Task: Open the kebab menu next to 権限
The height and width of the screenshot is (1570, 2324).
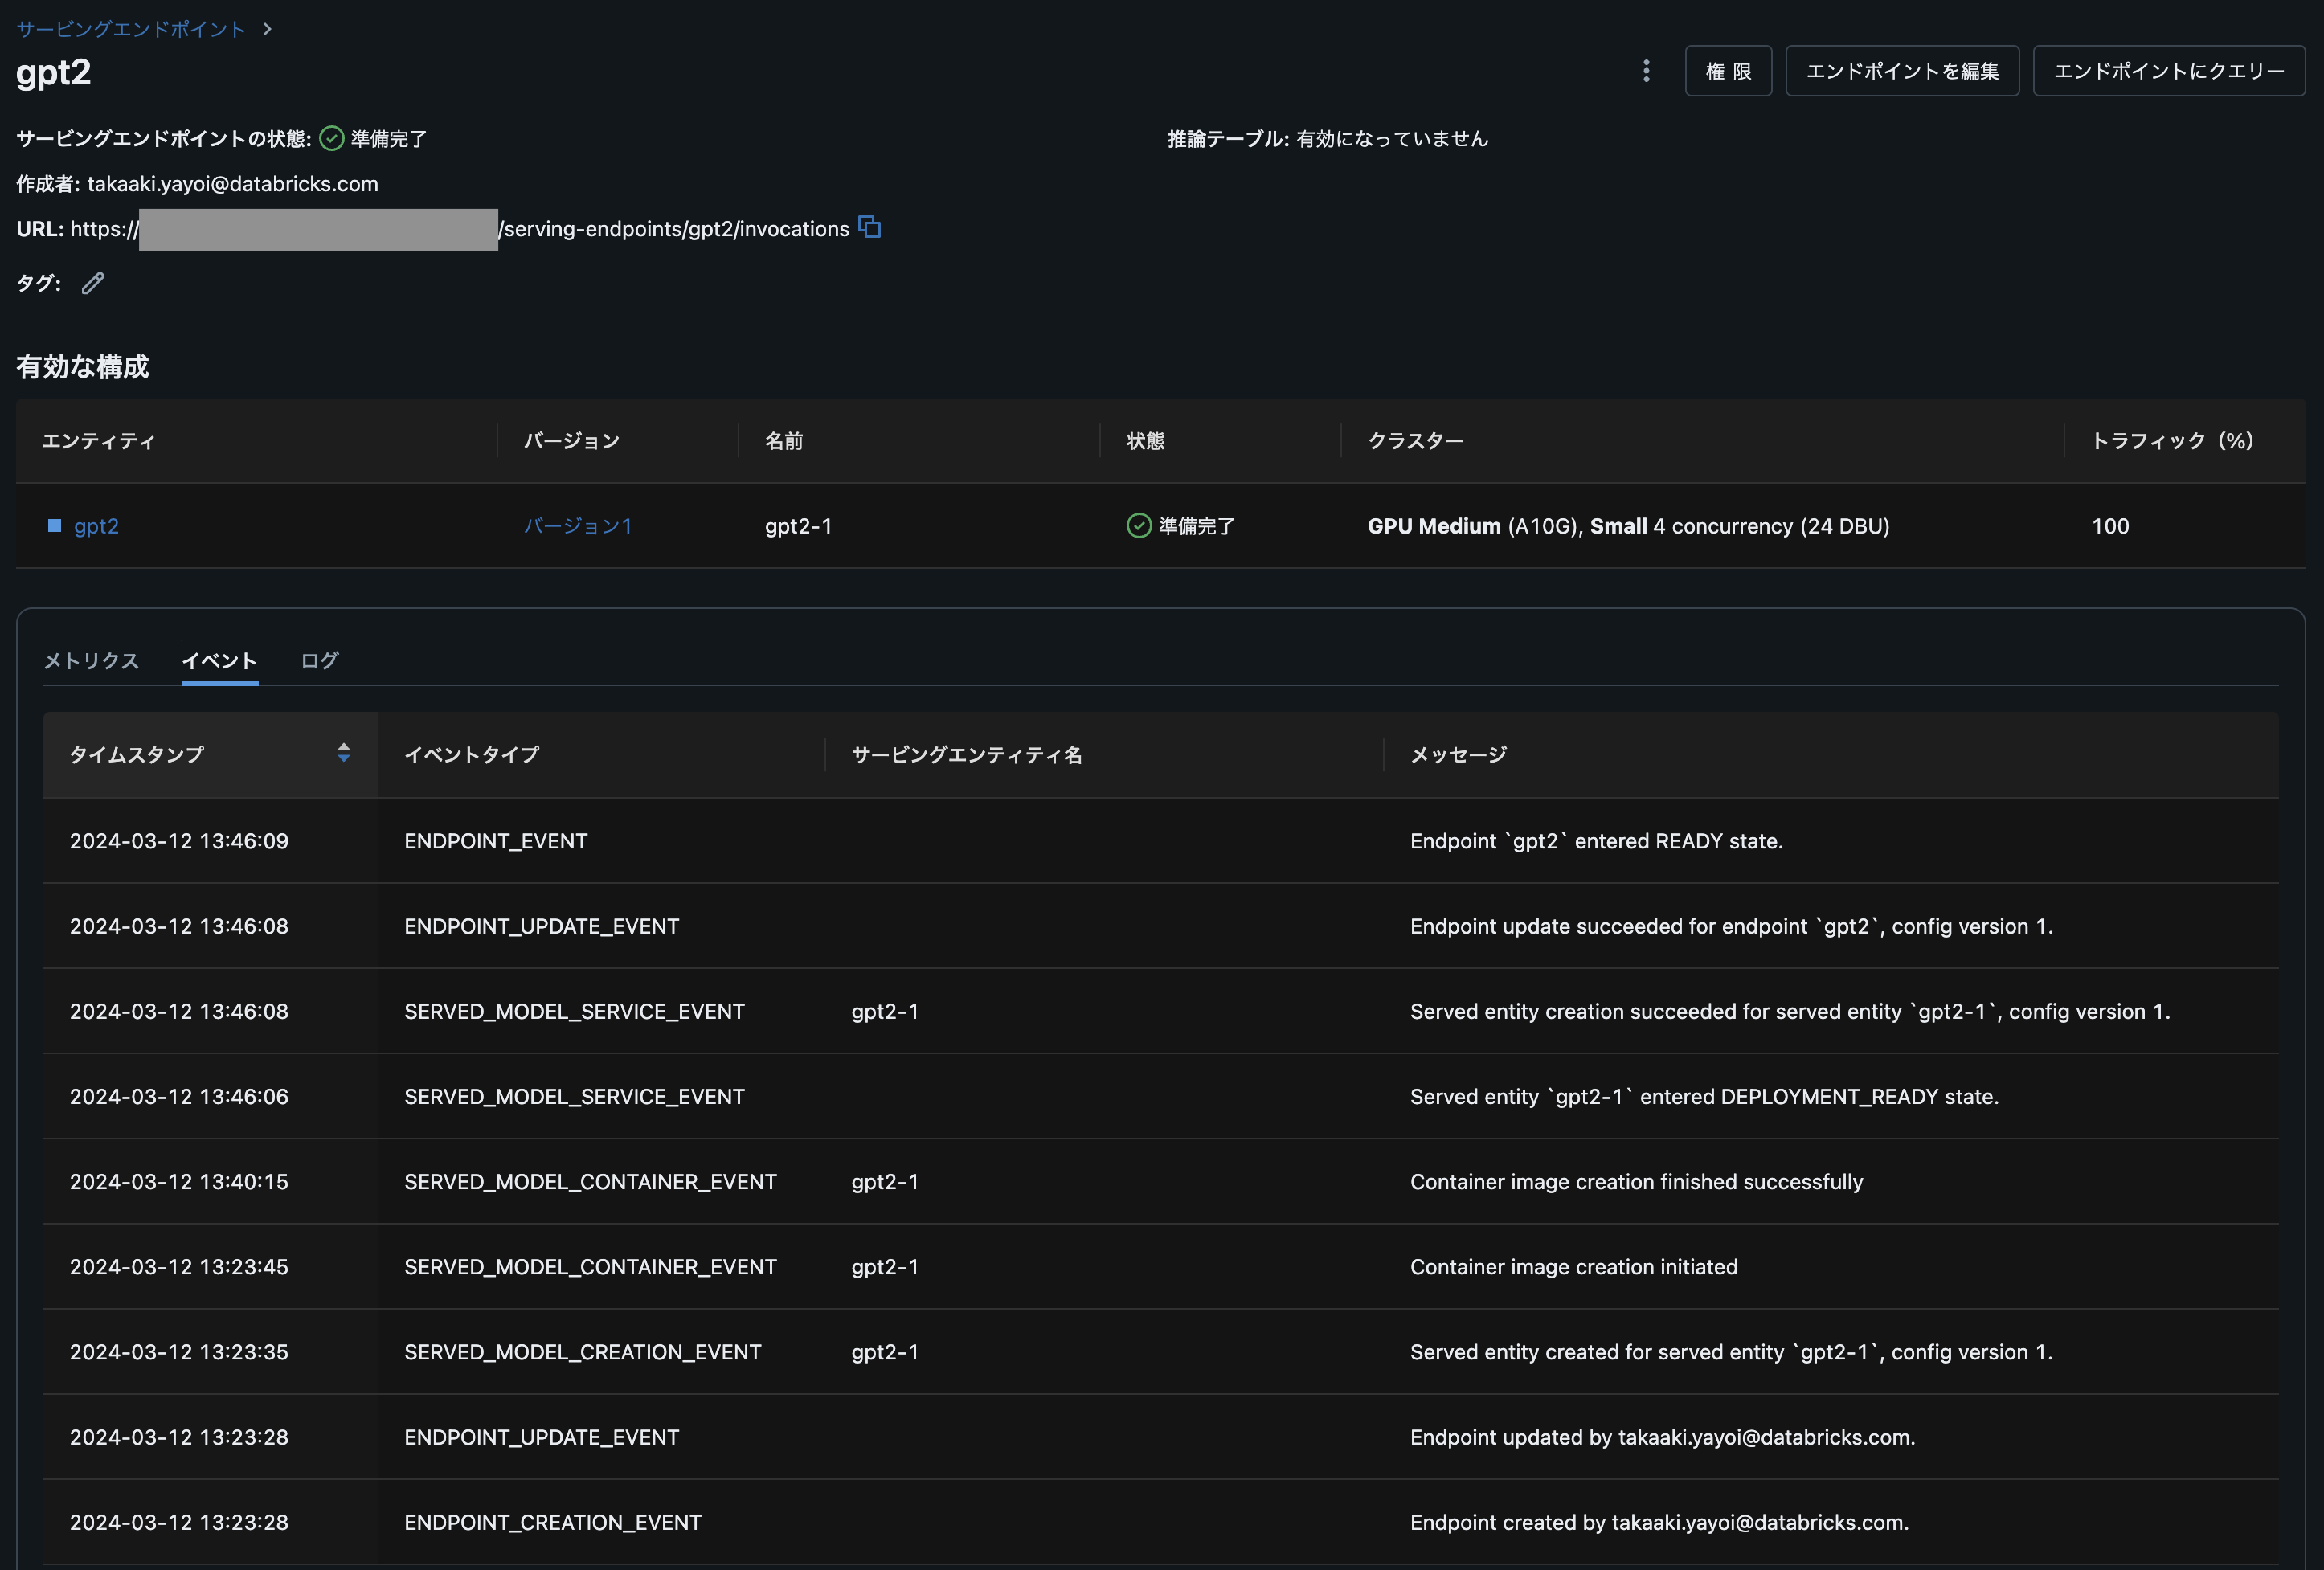Action: coord(1645,71)
